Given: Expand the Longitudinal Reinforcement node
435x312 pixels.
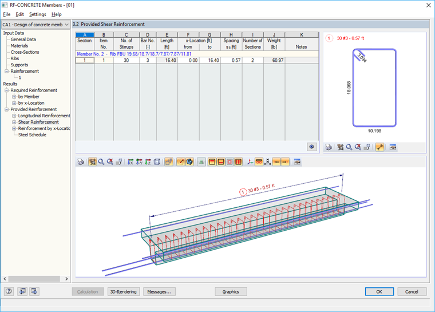Looking at the screenshot, I should pyautogui.click(x=14, y=116).
